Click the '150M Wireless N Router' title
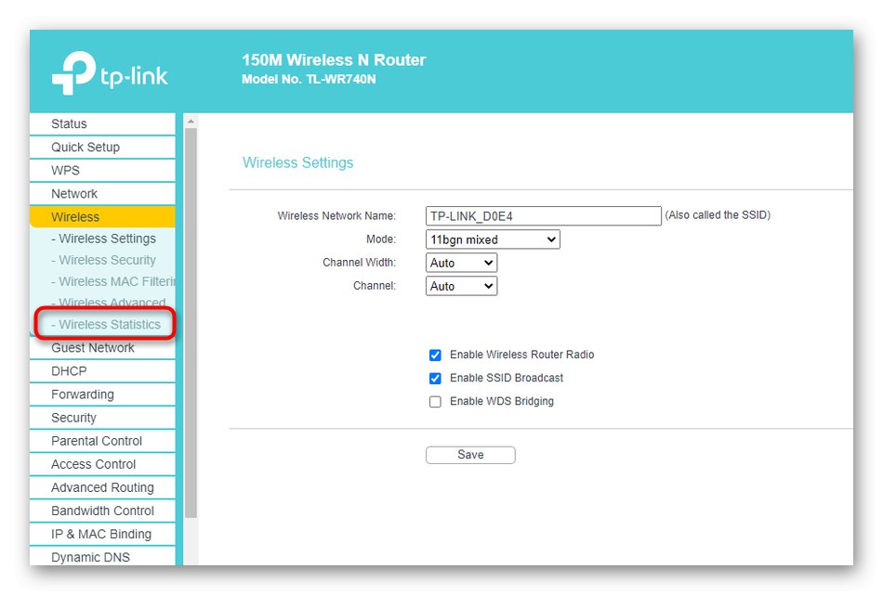Viewport: 883px width, 595px height. click(x=334, y=60)
